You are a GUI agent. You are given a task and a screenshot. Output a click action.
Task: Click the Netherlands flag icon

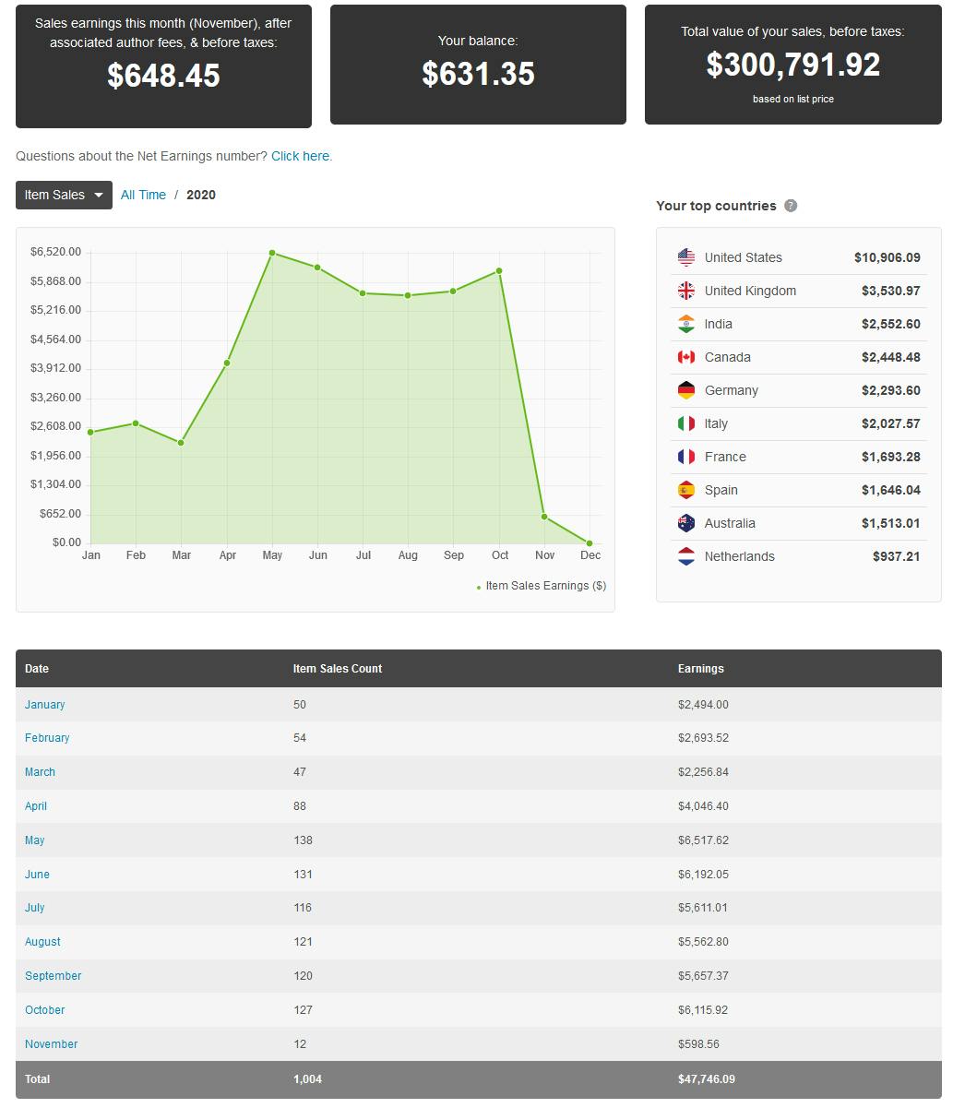[x=685, y=556]
